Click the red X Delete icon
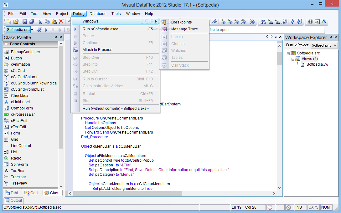The height and width of the screenshot is (213, 341). click(x=61, y=22)
